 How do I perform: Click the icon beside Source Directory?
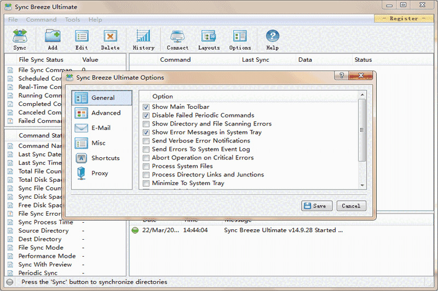pyautogui.click(x=10, y=231)
